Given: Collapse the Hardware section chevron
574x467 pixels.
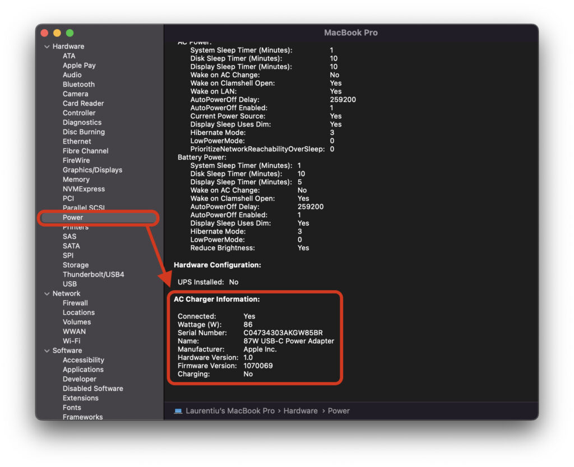Looking at the screenshot, I should click(x=47, y=46).
